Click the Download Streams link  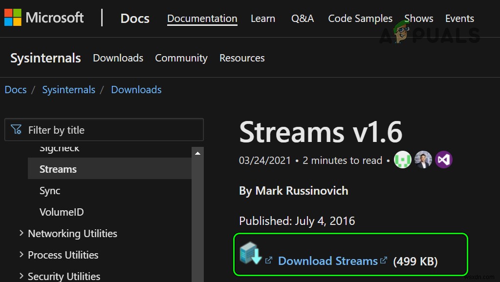pyautogui.click(x=328, y=261)
